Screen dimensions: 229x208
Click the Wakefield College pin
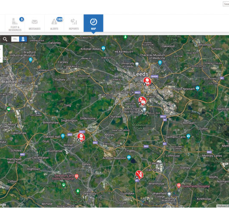pyautogui.click(x=169, y=194)
